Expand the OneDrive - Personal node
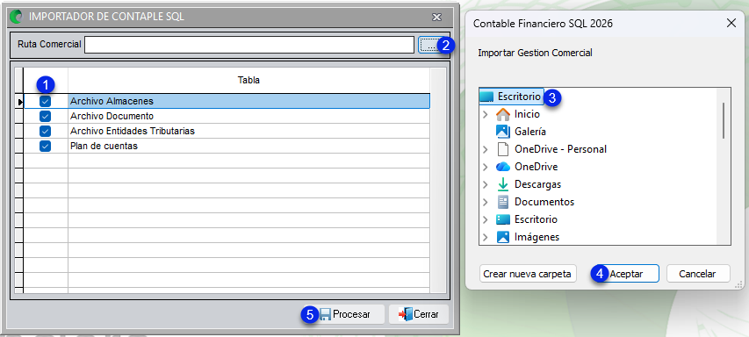The width and height of the screenshot is (749, 337). pyautogui.click(x=486, y=149)
